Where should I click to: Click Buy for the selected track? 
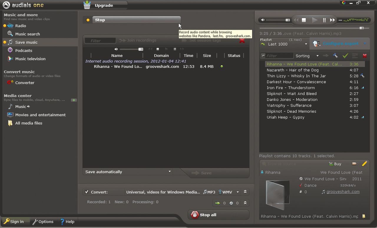335,164
